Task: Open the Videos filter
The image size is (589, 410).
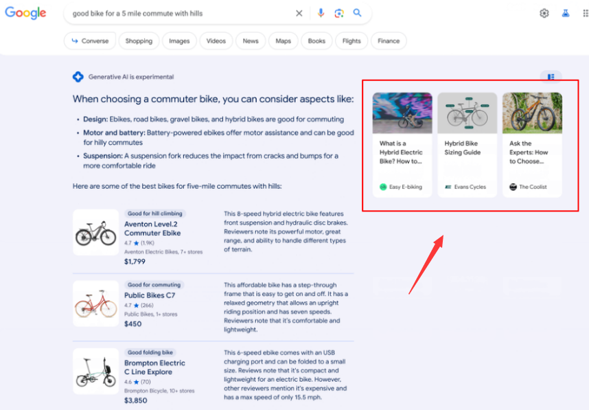Action: [x=216, y=41]
